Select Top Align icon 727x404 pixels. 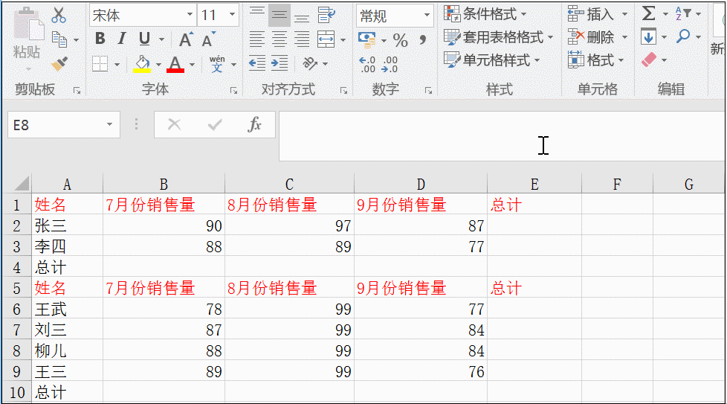tap(257, 15)
